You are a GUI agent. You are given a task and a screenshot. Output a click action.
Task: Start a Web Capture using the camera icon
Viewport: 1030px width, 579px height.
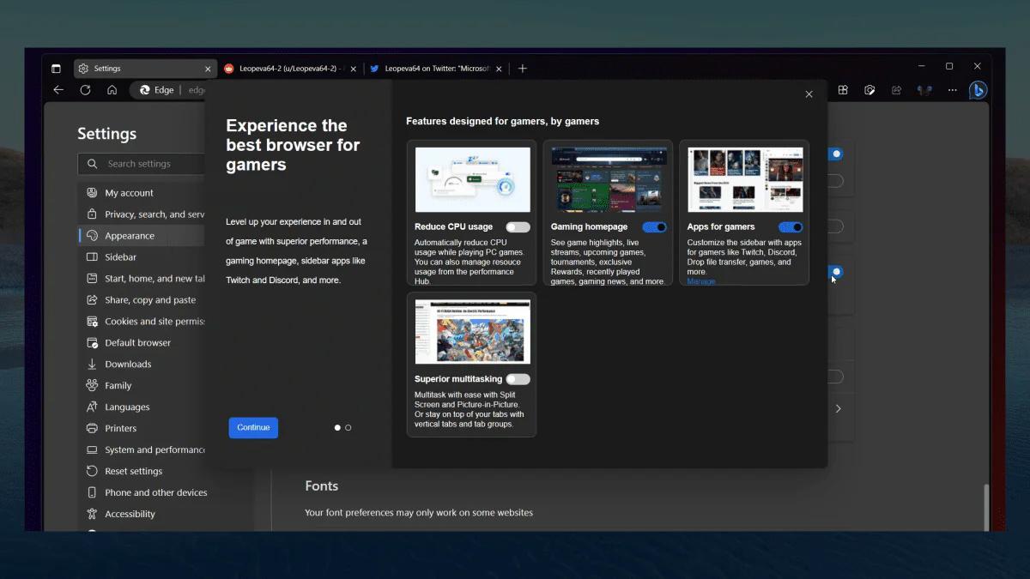pyautogui.click(x=869, y=89)
